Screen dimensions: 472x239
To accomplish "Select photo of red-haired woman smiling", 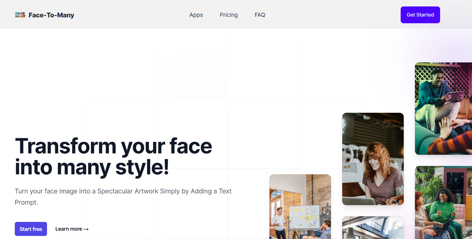I will click(x=373, y=159).
